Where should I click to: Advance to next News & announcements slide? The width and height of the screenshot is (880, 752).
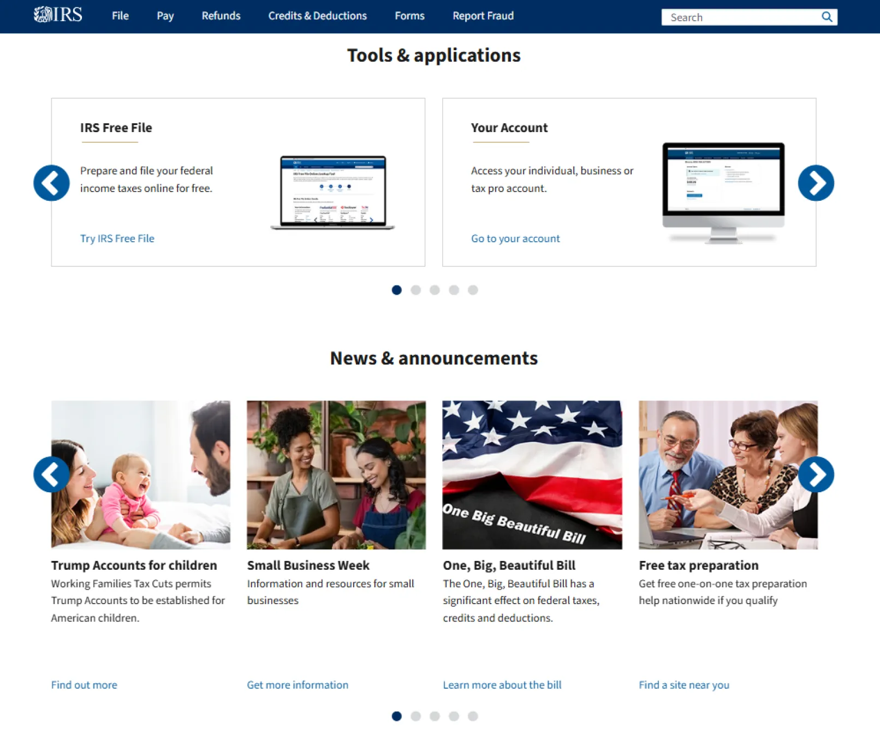pos(816,474)
